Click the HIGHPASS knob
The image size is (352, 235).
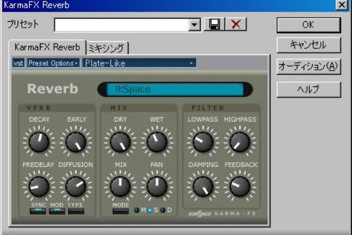click(x=240, y=142)
